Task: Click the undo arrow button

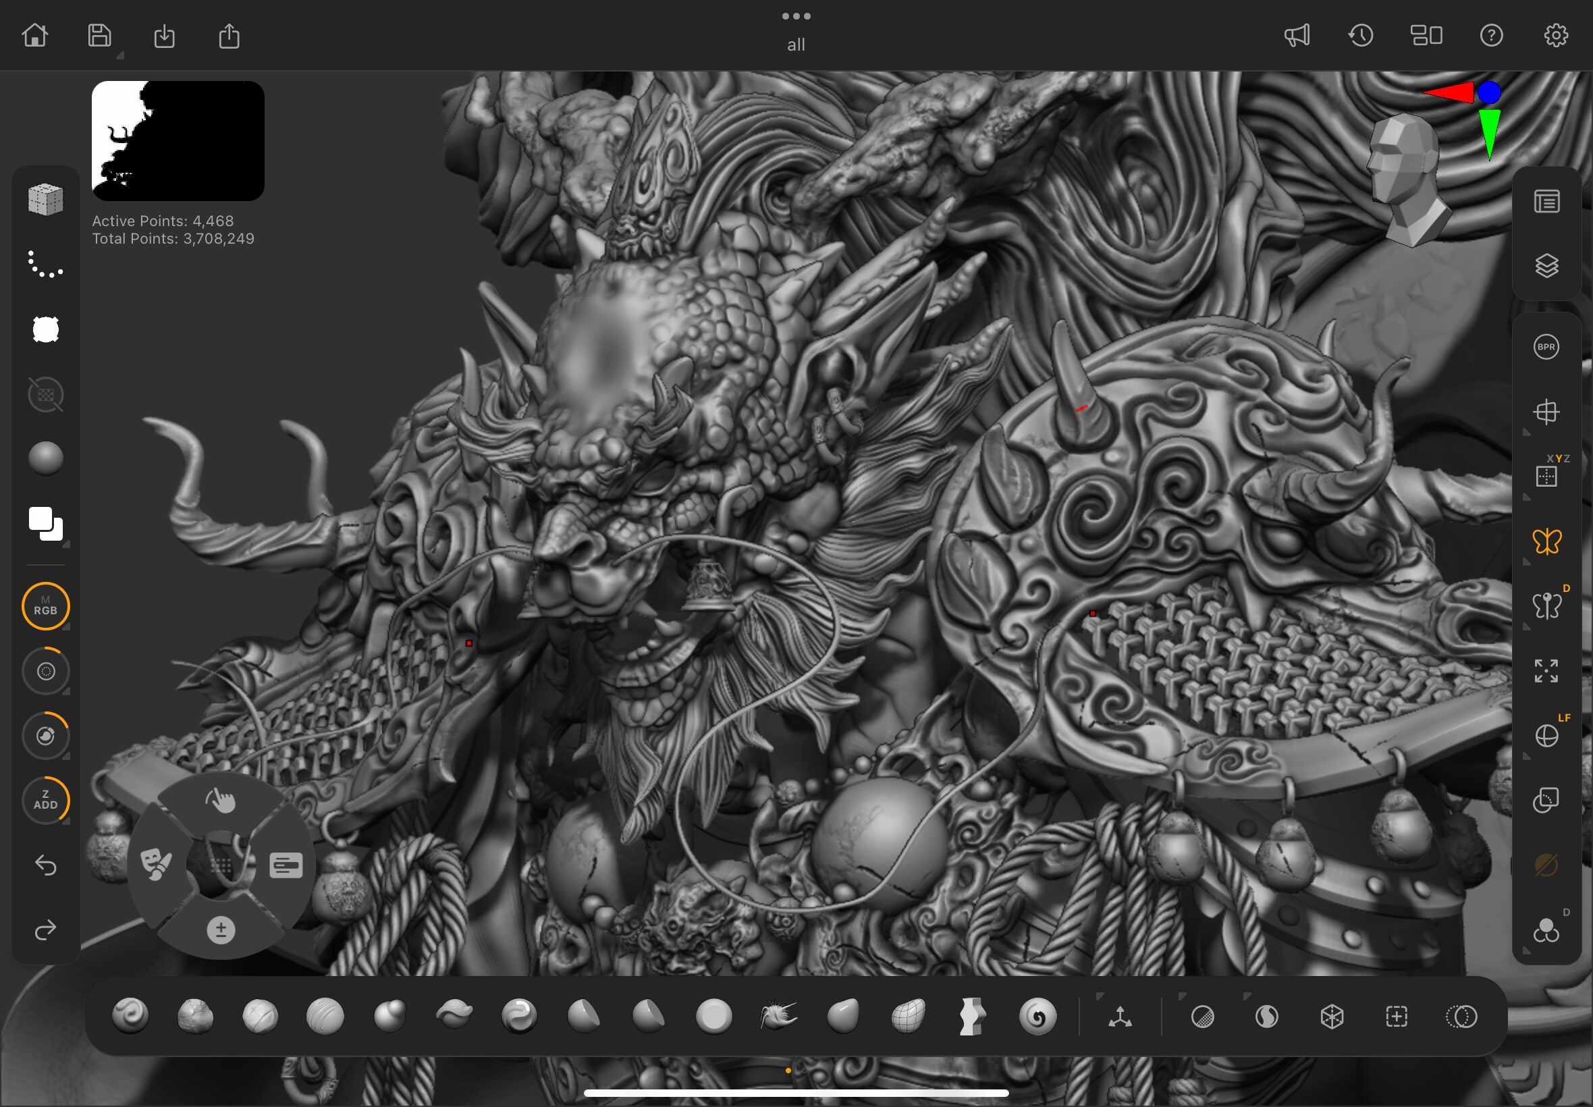Action: (x=46, y=865)
